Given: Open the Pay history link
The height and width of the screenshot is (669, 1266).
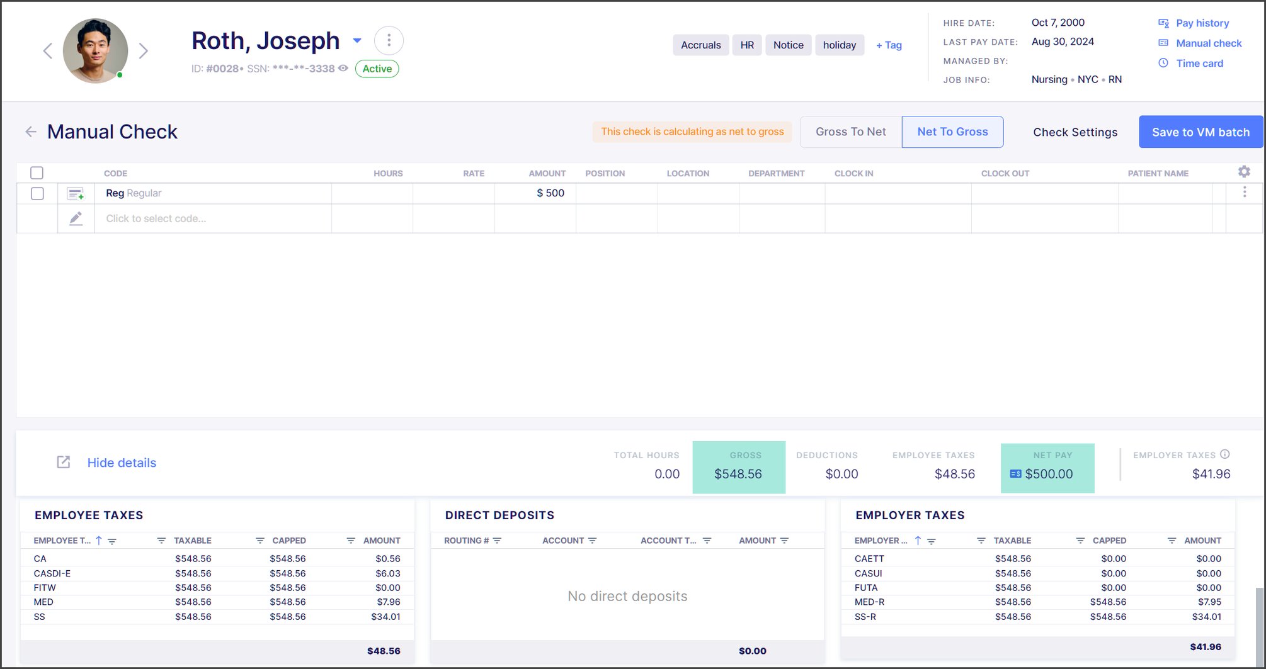Looking at the screenshot, I should pyautogui.click(x=1202, y=23).
